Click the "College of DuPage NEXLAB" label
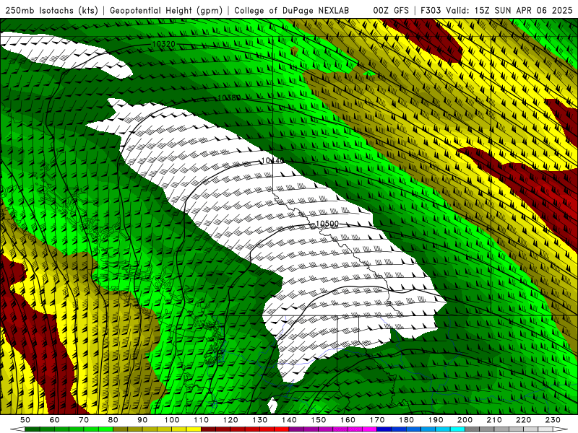The image size is (578, 433). click(x=291, y=10)
